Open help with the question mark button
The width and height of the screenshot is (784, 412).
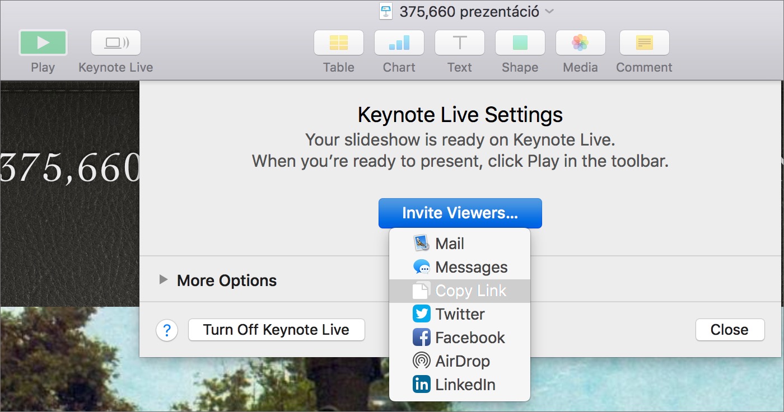[167, 330]
